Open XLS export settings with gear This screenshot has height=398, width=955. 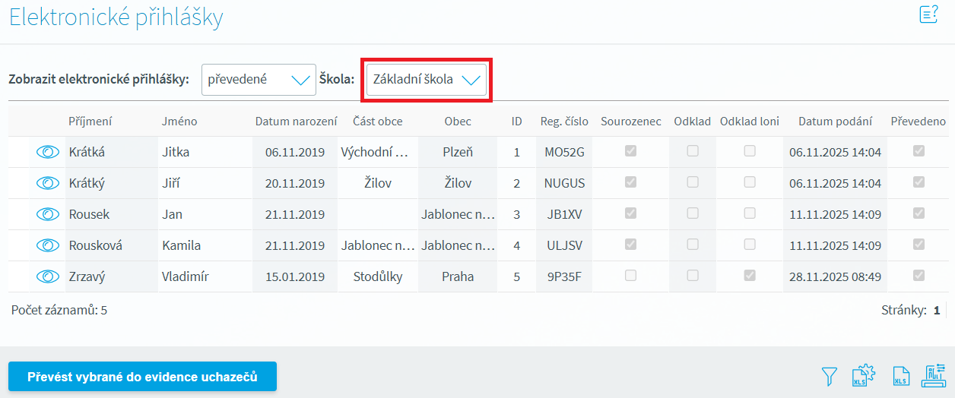(x=865, y=376)
